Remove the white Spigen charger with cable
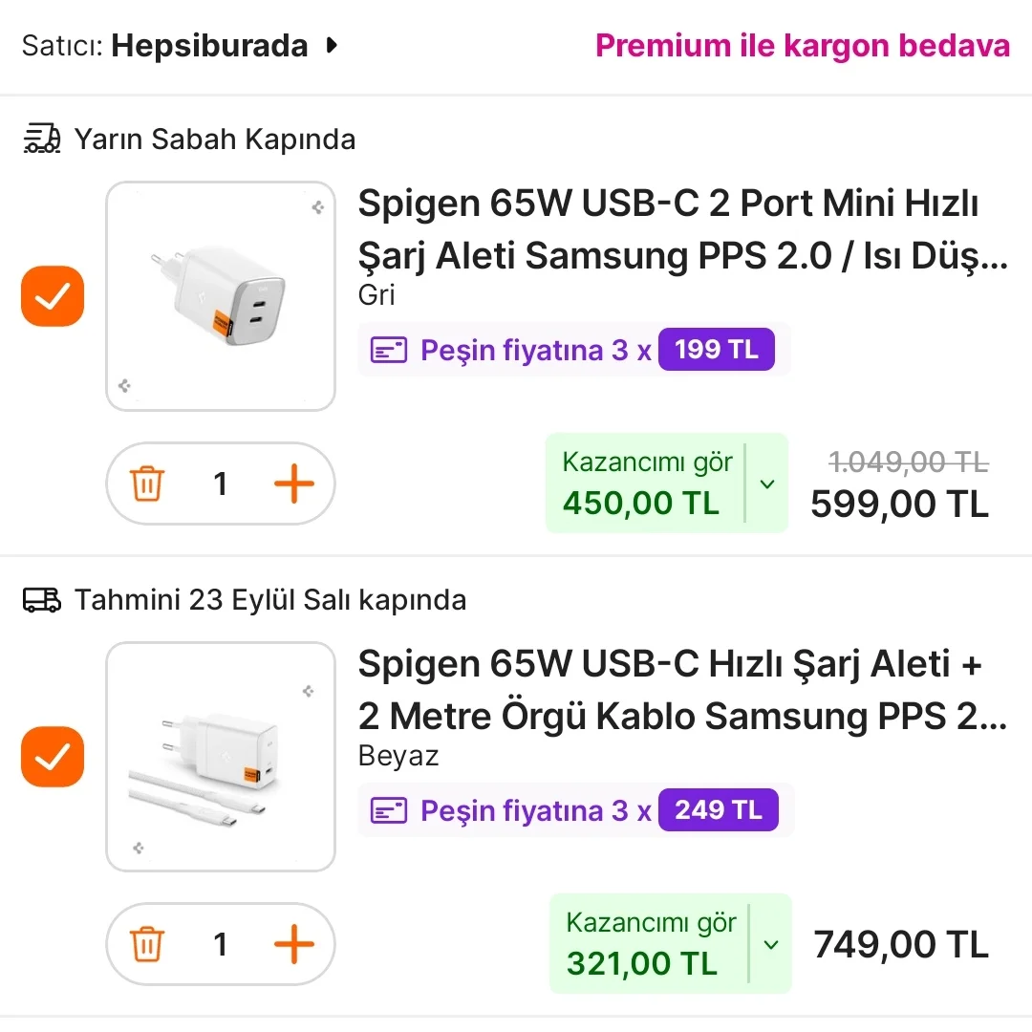 [147, 945]
